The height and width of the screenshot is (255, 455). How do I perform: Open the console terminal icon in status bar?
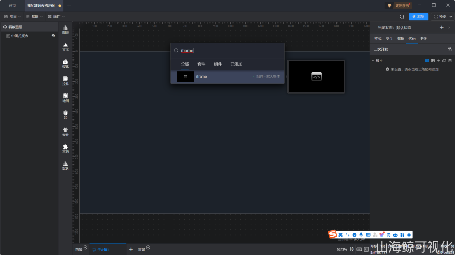(366, 249)
